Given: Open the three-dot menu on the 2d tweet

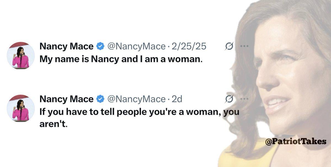Looking at the screenshot, I should click(x=244, y=99).
